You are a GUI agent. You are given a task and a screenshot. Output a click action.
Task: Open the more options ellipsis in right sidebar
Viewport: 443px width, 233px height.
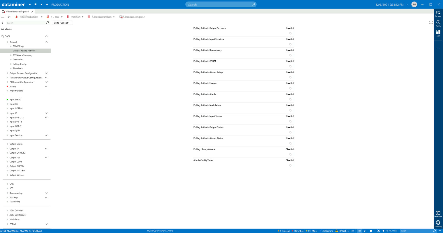coord(438,48)
